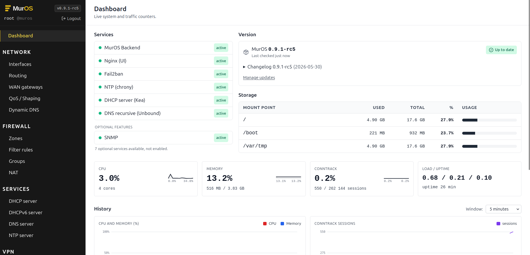
Task: Open Routing page
Action: [18, 76]
